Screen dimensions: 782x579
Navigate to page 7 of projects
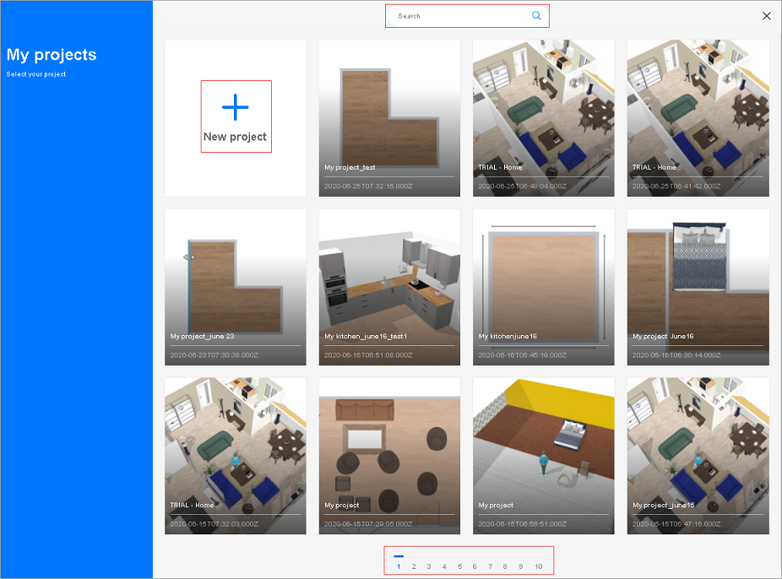click(x=490, y=566)
